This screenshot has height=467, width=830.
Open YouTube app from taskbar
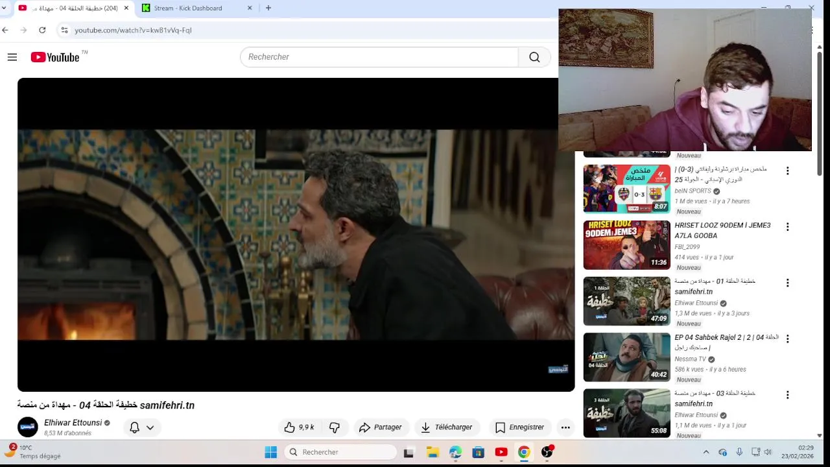click(x=501, y=452)
